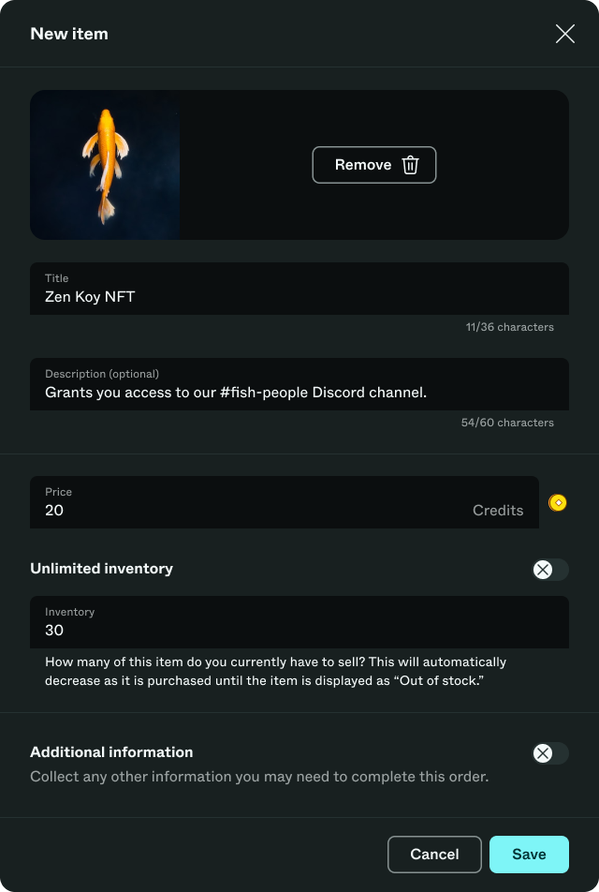Click the trash can icon
Viewport: 599px width, 892px height.
(410, 165)
